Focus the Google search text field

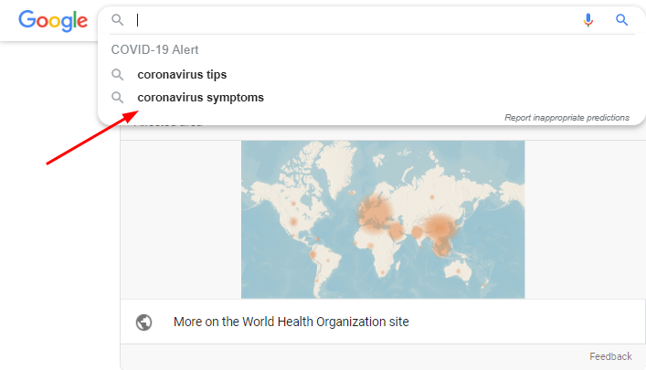355,20
